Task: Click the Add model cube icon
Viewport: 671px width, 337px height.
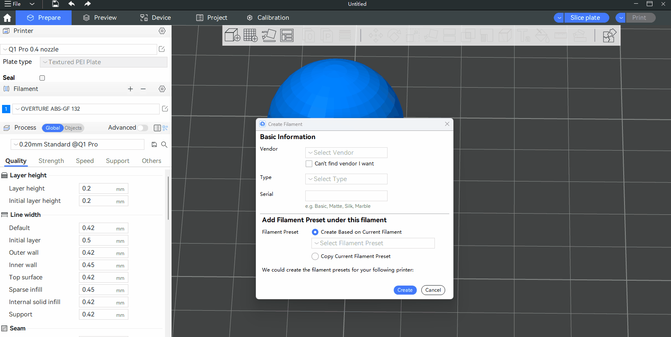Action: [232, 35]
